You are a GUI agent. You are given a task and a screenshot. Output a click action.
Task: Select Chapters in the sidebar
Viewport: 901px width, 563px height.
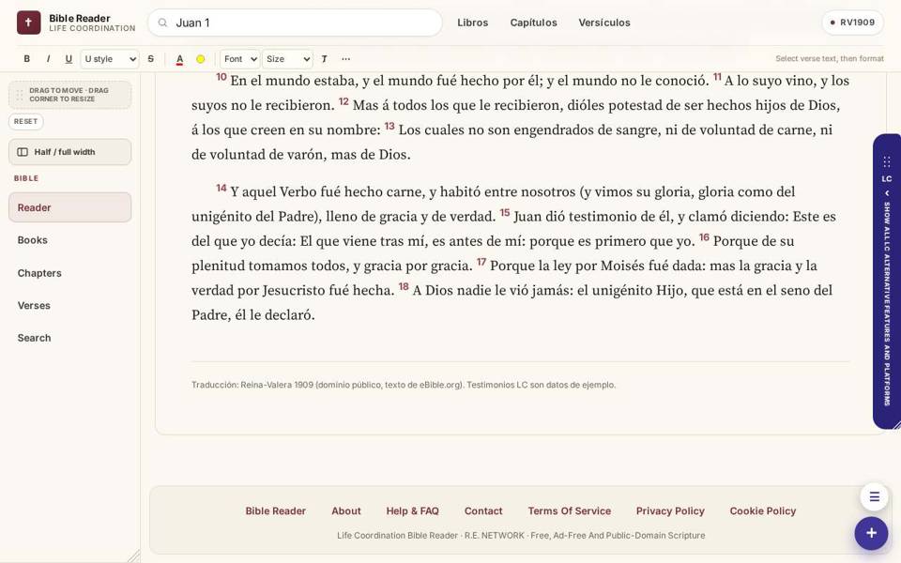click(70, 273)
